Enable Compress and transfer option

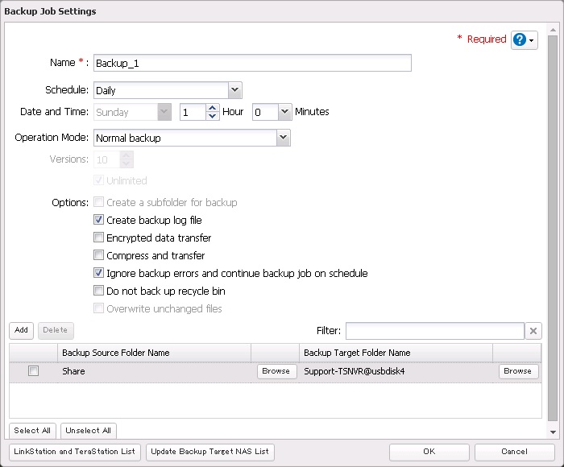click(99, 255)
